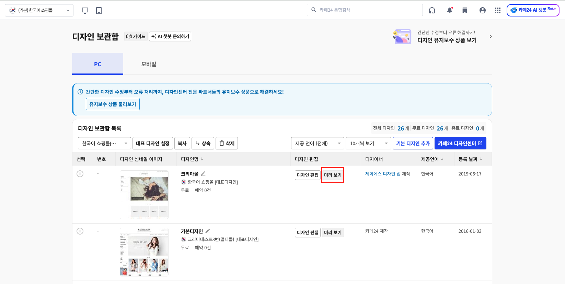Click the 카페24 디자인센터 button

[460, 143]
